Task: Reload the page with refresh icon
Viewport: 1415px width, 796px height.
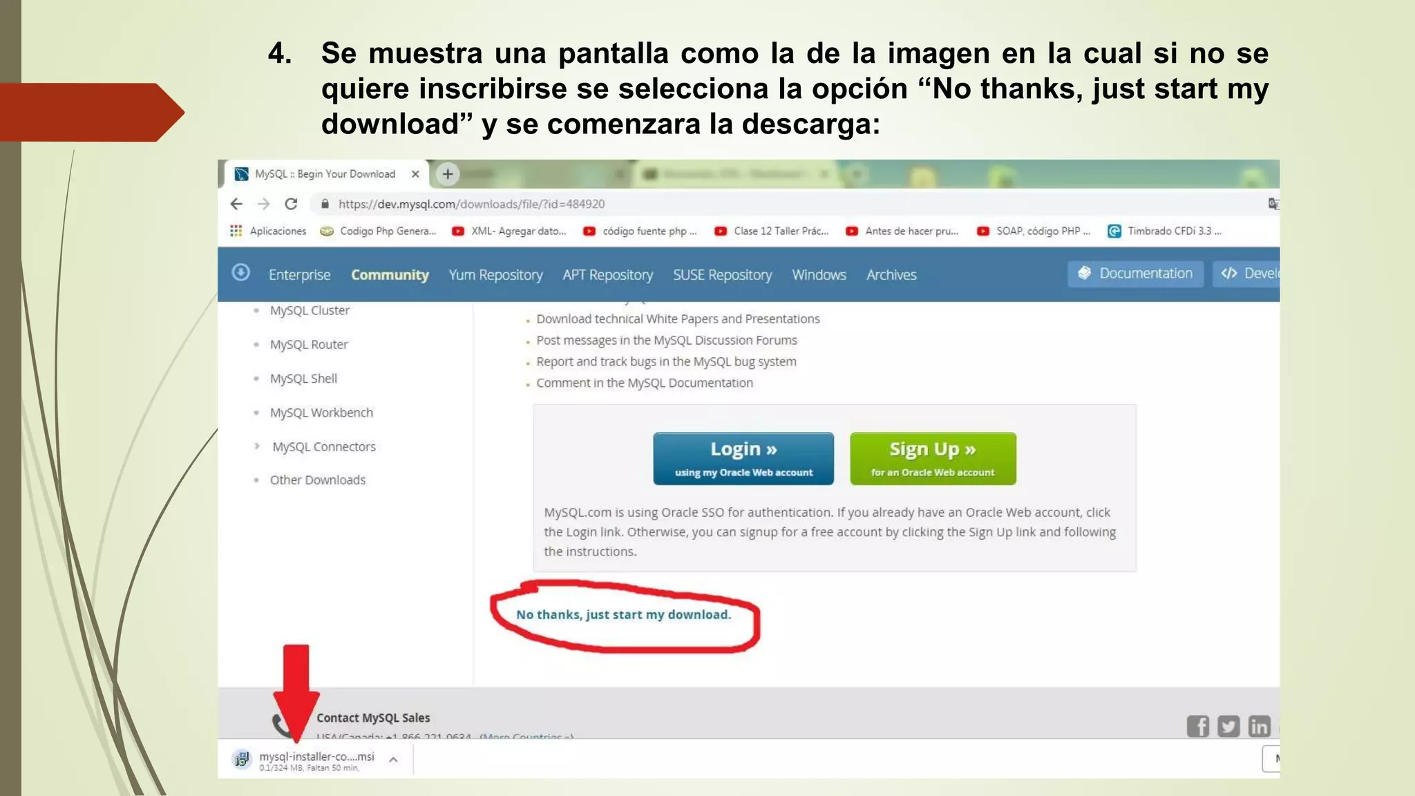Action: coord(291,204)
